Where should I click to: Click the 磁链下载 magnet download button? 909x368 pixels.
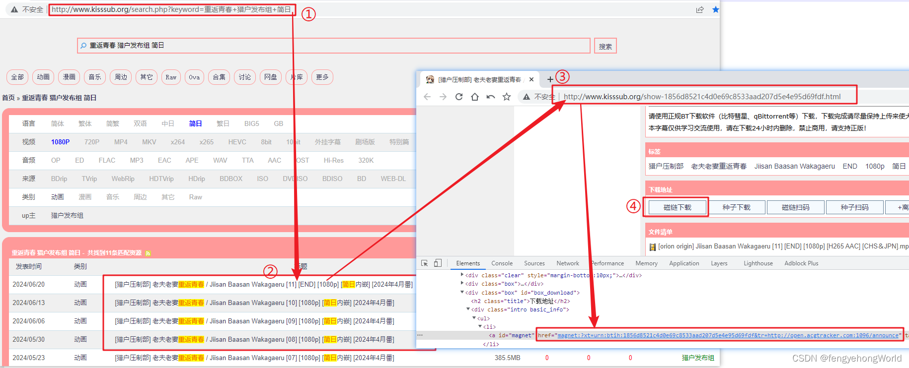pos(678,207)
